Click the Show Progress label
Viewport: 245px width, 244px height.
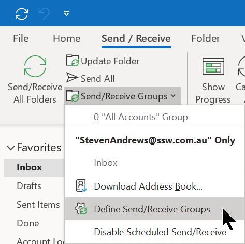pyautogui.click(x=213, y=93)
